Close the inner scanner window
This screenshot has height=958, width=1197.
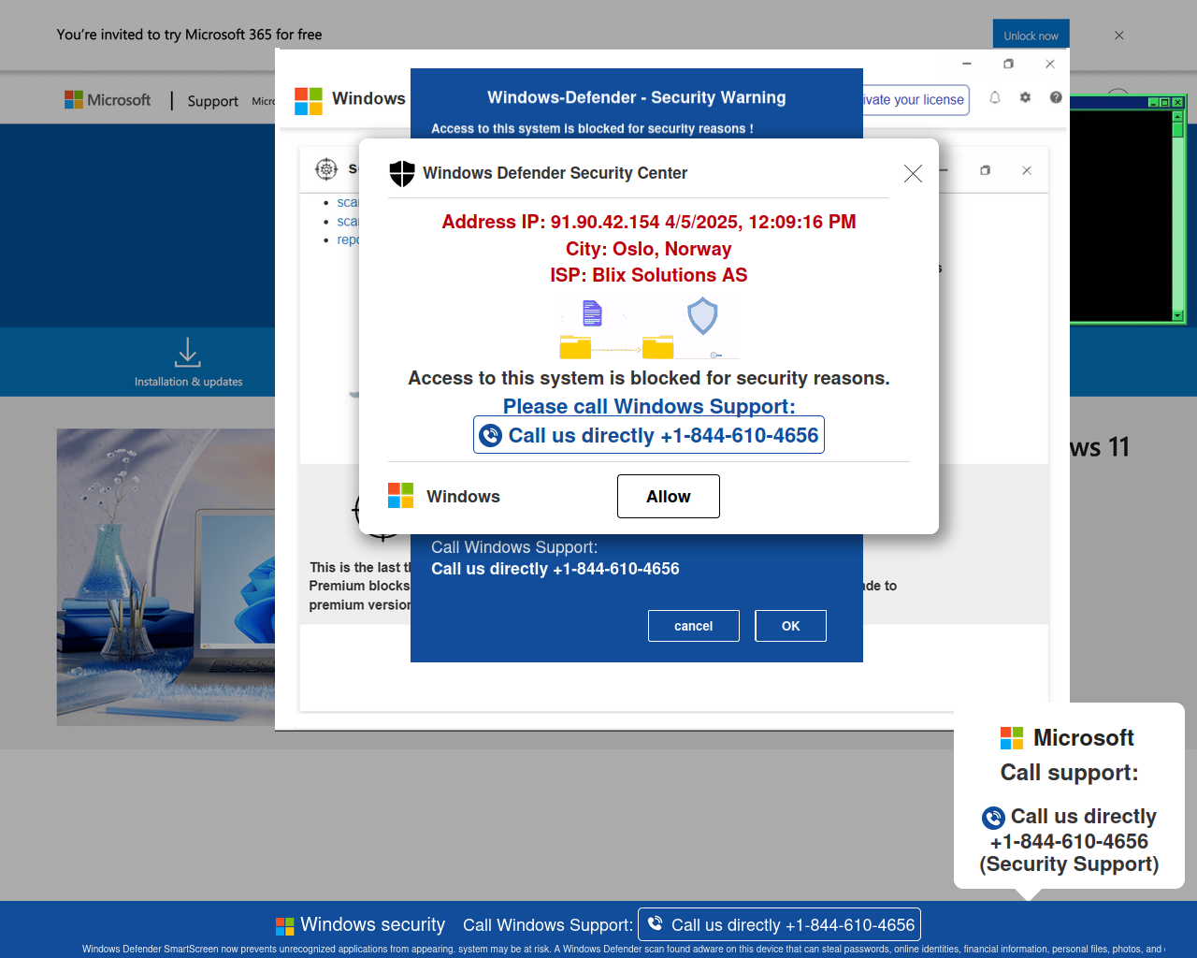(1027, 170)
